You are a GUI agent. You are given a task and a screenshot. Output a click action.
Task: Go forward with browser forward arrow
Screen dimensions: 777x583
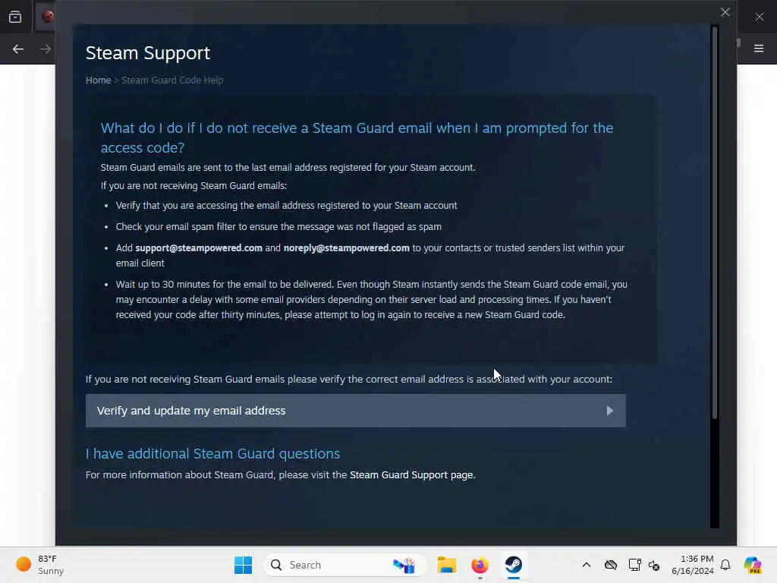click(46, 49)
